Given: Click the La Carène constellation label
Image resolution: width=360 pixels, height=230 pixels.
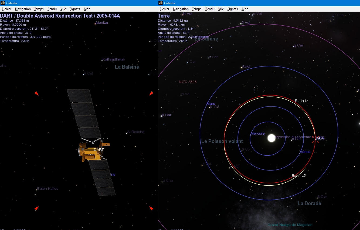Looking at the screenshot, I should [206, 39].
